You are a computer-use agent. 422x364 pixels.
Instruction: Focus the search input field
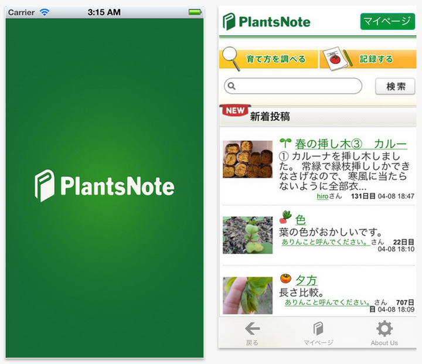coord(293,86)
